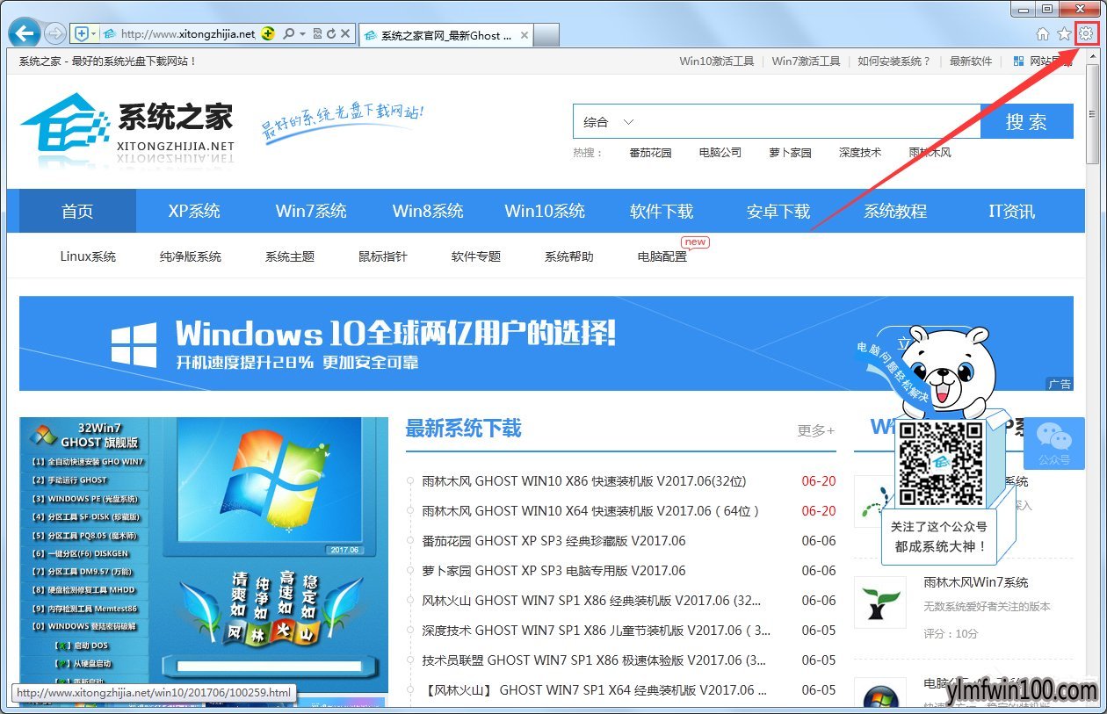This screenshot has height=714, width=1107.
Task: Open the dropdown arrow beside the shield icon
Action: [x=94, y=34]
